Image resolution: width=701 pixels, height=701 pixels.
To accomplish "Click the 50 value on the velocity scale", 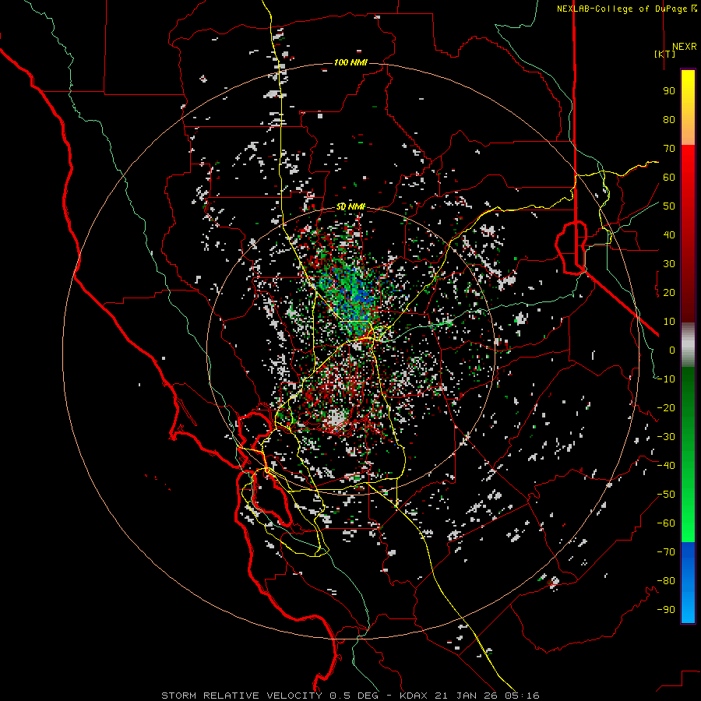I will pos(669,206).
